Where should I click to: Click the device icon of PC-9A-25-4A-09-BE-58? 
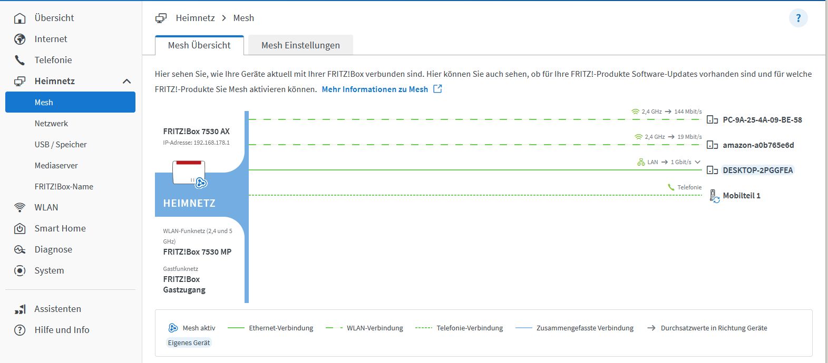tap(712, 120)
